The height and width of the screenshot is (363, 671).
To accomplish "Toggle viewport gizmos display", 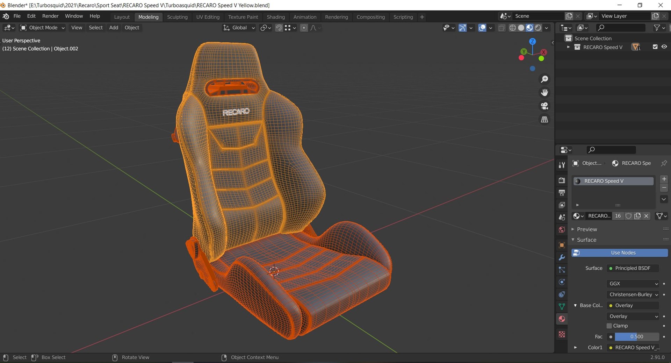I will [x=462, y=28].
